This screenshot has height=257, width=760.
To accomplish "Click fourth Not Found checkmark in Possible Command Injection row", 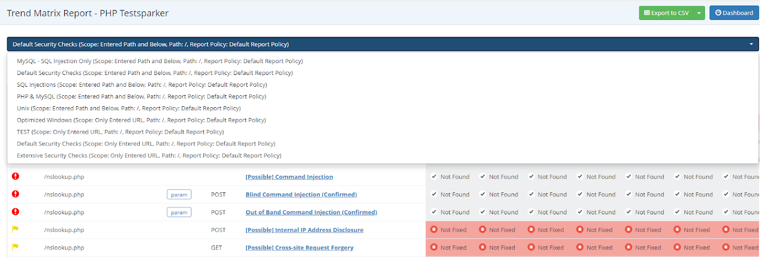I will click(580, 176).
